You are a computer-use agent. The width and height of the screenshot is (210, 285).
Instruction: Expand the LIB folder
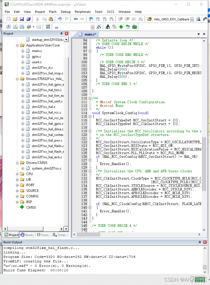pyautogui.click(x=17, y=180)
